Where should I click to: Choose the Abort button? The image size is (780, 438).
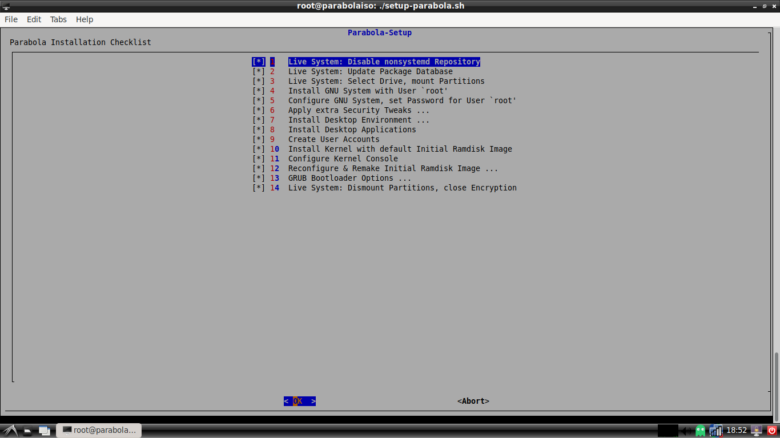click(x=473, y=401)
